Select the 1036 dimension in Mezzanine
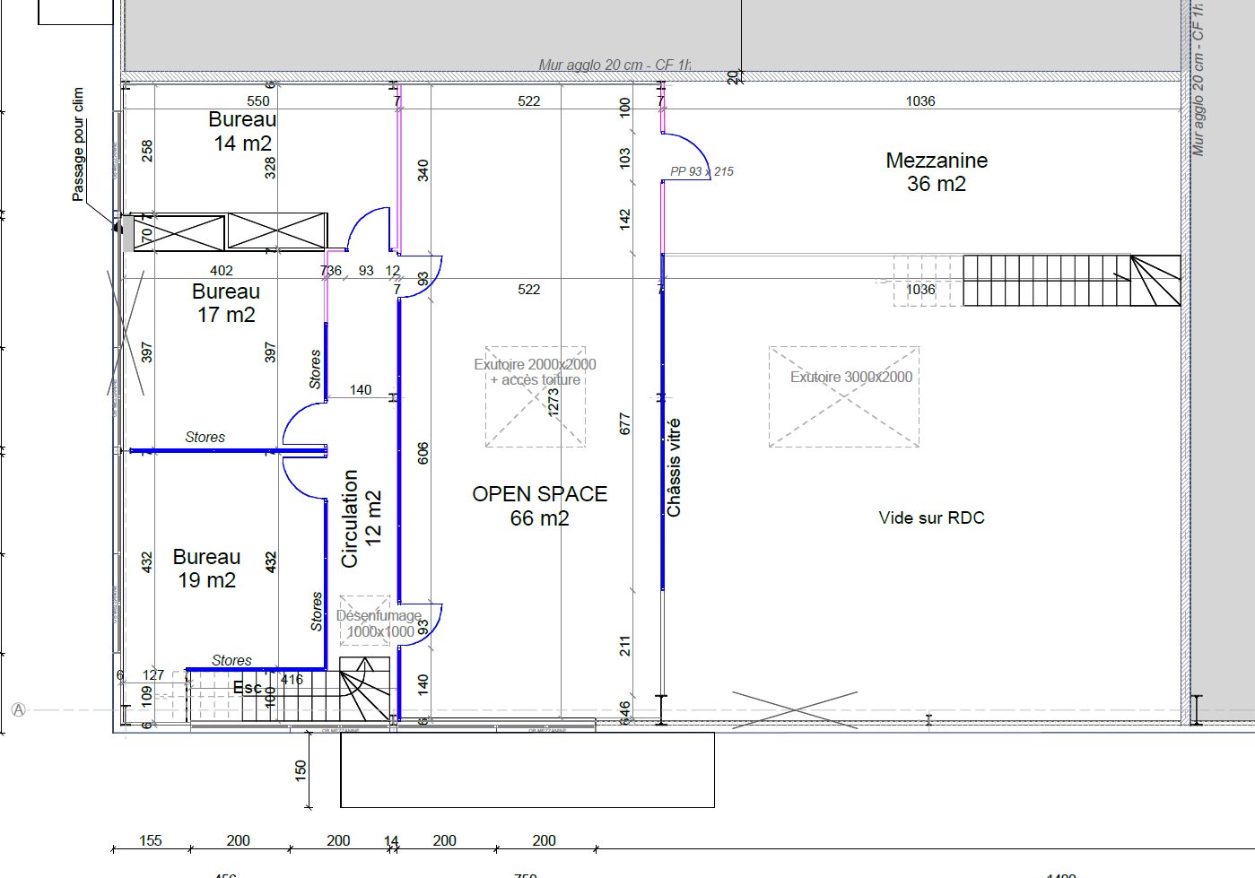Image resolution: width=1255 pixels, height=878 pixels. (920, 101)
